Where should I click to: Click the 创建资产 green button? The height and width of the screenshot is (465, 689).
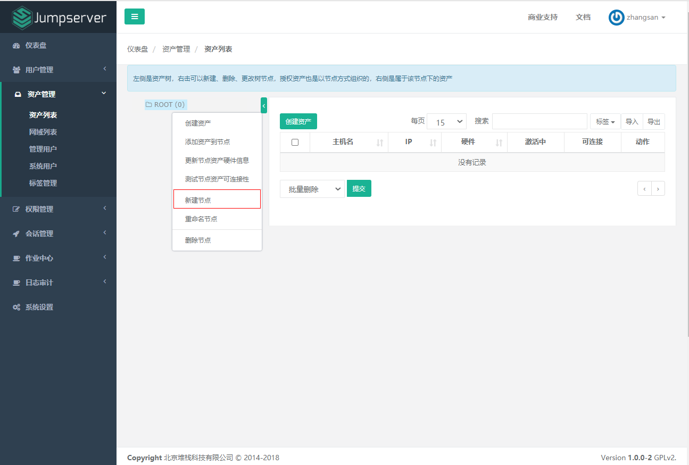pyautogui.click(x=298, y=121)
